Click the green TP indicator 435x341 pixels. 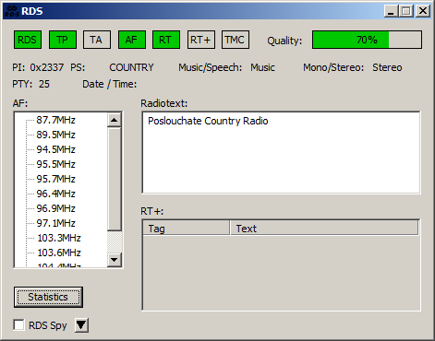click(x=63, y=40)
